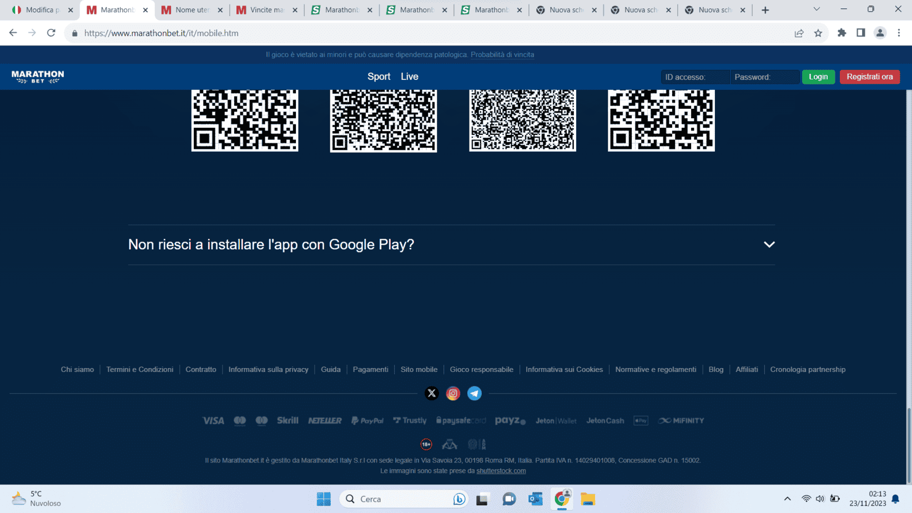Click the MiFinity payment logo
This screenshot has height=513, width=912.
(681, 421)
